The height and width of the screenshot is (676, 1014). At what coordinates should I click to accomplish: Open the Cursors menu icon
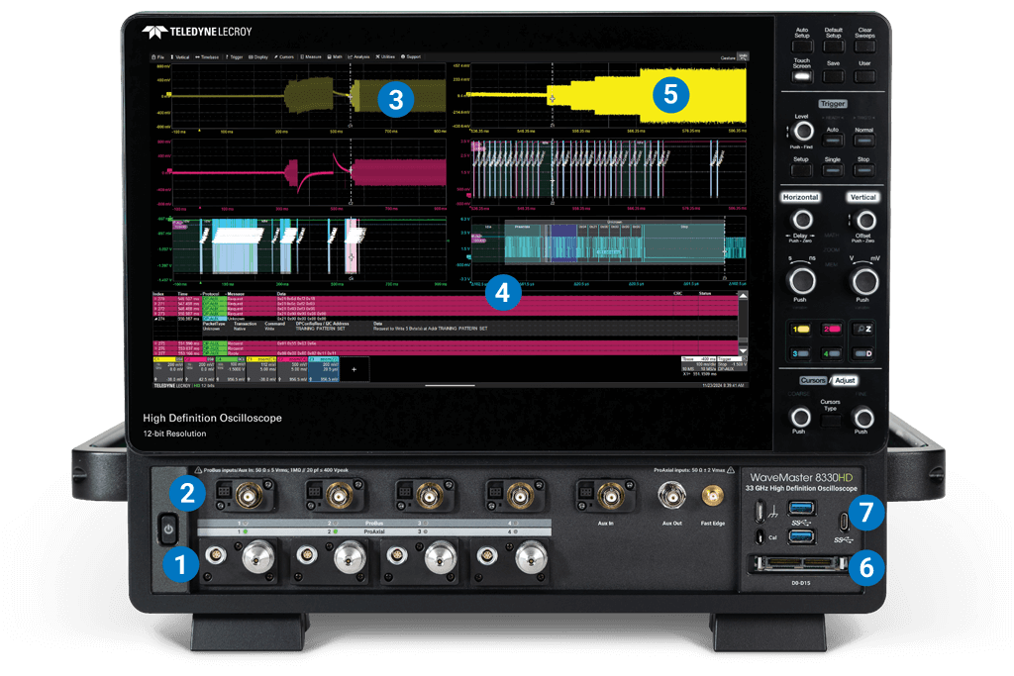[276, 56]
